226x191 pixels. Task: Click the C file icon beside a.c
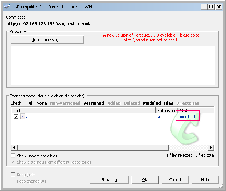pos(23,117)
